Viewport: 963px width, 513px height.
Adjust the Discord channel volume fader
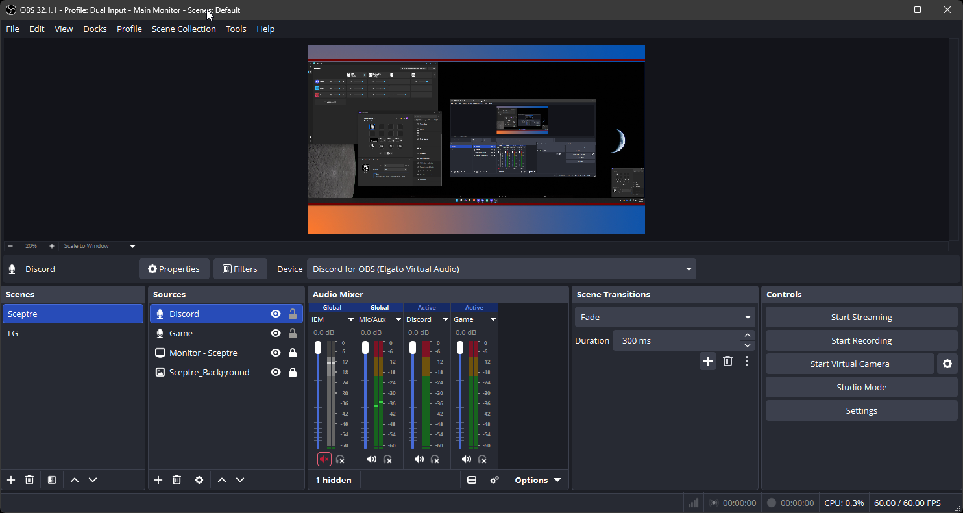pyautogui.click(x=413, y=349)
